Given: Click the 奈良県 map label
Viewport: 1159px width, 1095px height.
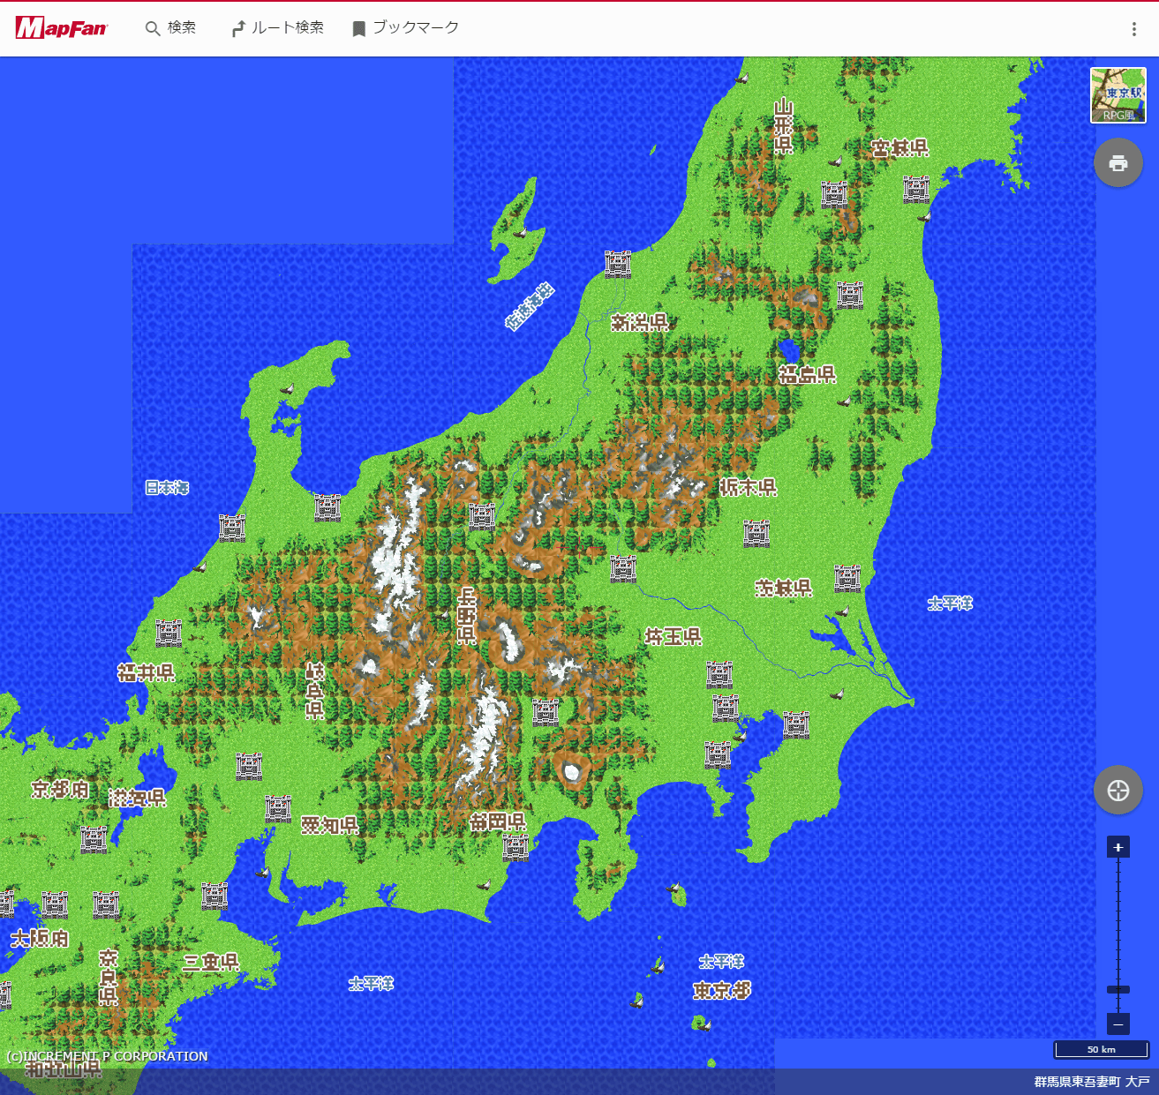Looking at the screenshot, I should 108,978.
